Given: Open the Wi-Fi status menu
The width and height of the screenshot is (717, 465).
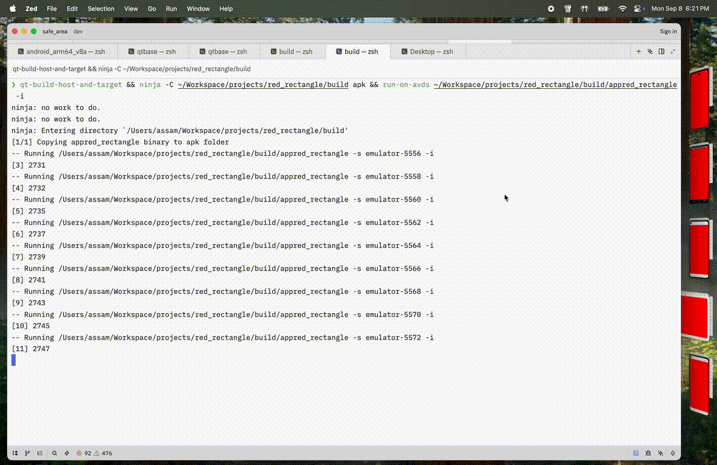Looking at the screenshot, I should pyautogui.click(x=622, y=9).
